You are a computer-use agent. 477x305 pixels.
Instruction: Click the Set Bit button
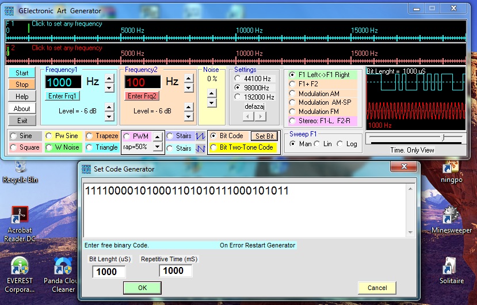[264, 136]
